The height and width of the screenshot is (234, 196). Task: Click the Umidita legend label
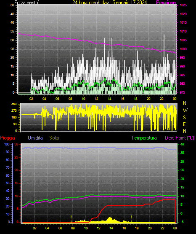pos(35,138)
